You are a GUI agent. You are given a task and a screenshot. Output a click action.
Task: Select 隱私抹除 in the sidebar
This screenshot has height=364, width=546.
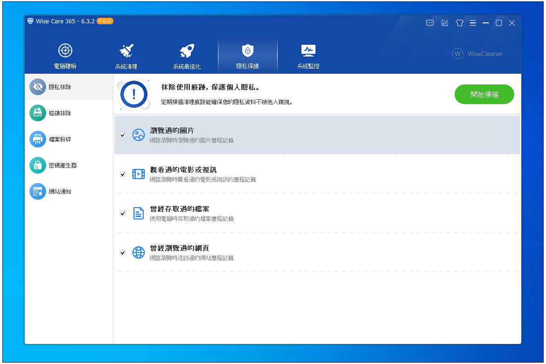click(x=69, y=87)
